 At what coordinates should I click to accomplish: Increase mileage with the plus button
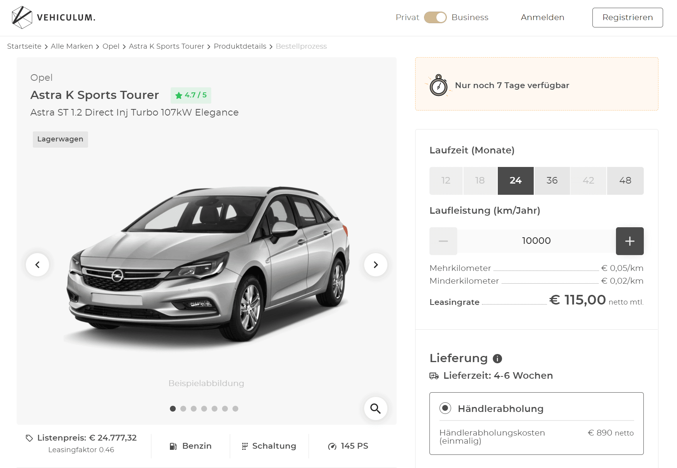629,241
